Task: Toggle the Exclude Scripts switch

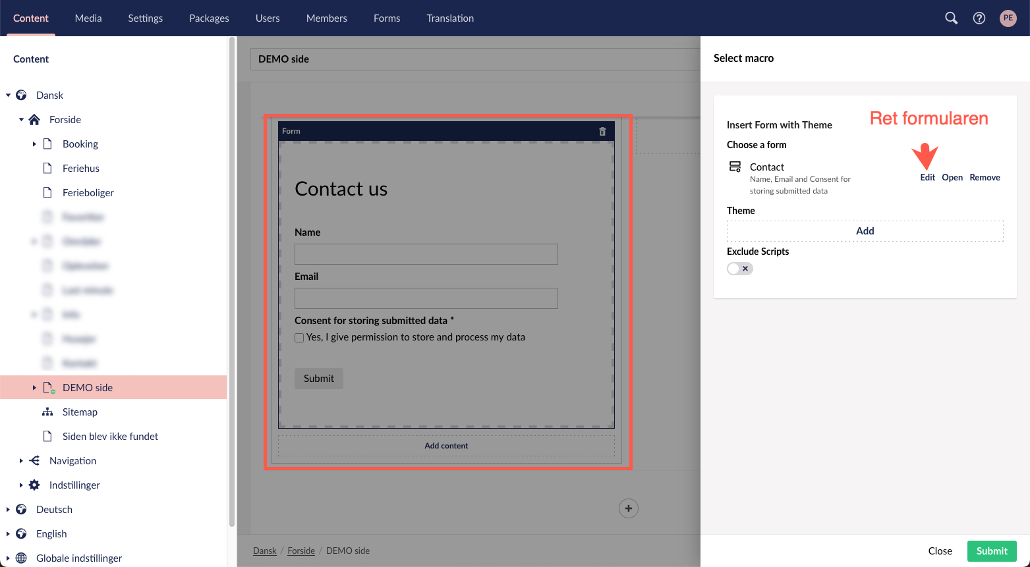Action: (x=739, y=269)
